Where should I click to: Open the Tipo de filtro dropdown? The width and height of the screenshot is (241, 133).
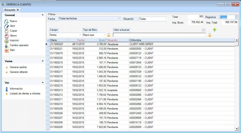(x=105, y=35)
